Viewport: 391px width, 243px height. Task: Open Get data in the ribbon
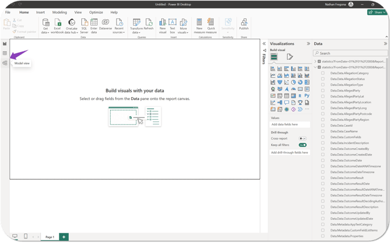[45, 26]
